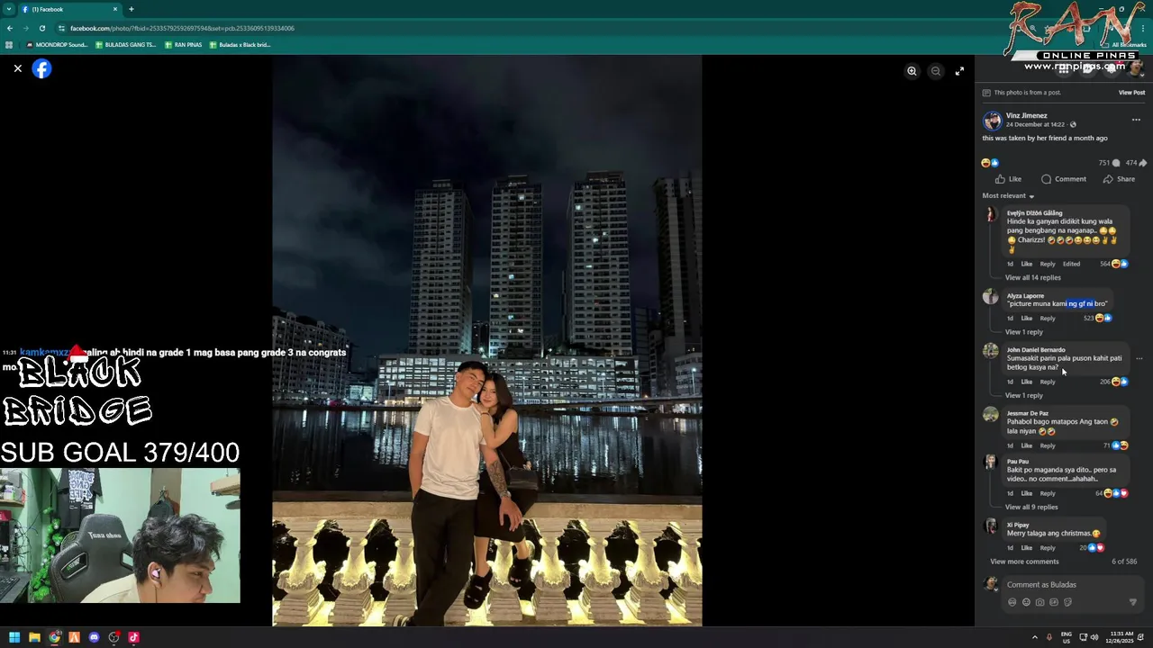Image resolution: width=1153 pixels, height=648 pixels.
Task: Open Vinz Jimenez profile avatar
Action: 992,120
